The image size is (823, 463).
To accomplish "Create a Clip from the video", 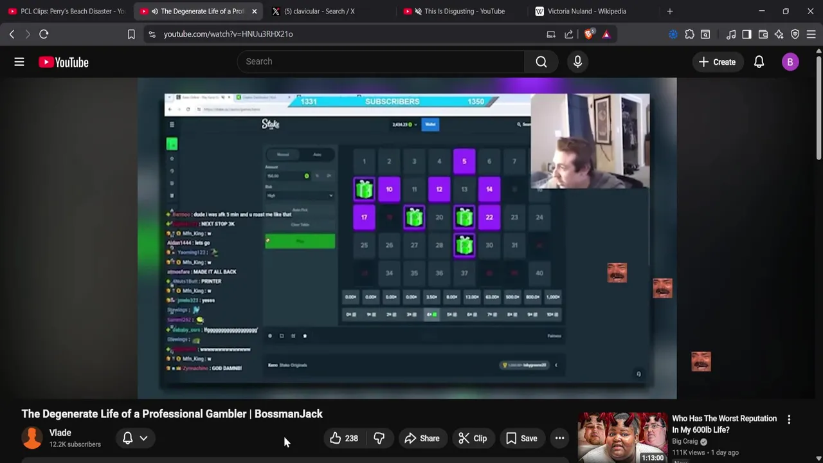I will (x=473, y=439).
